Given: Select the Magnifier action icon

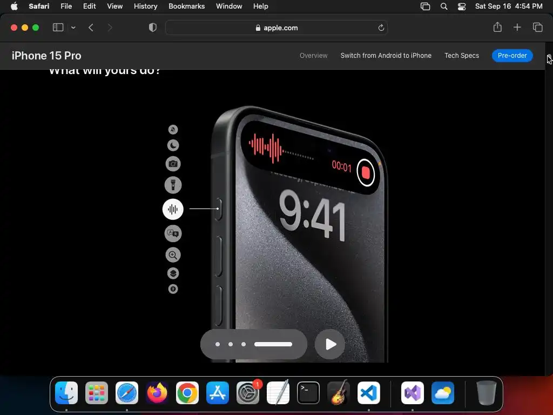Looking at the screenshot, I should click(173, 255).
